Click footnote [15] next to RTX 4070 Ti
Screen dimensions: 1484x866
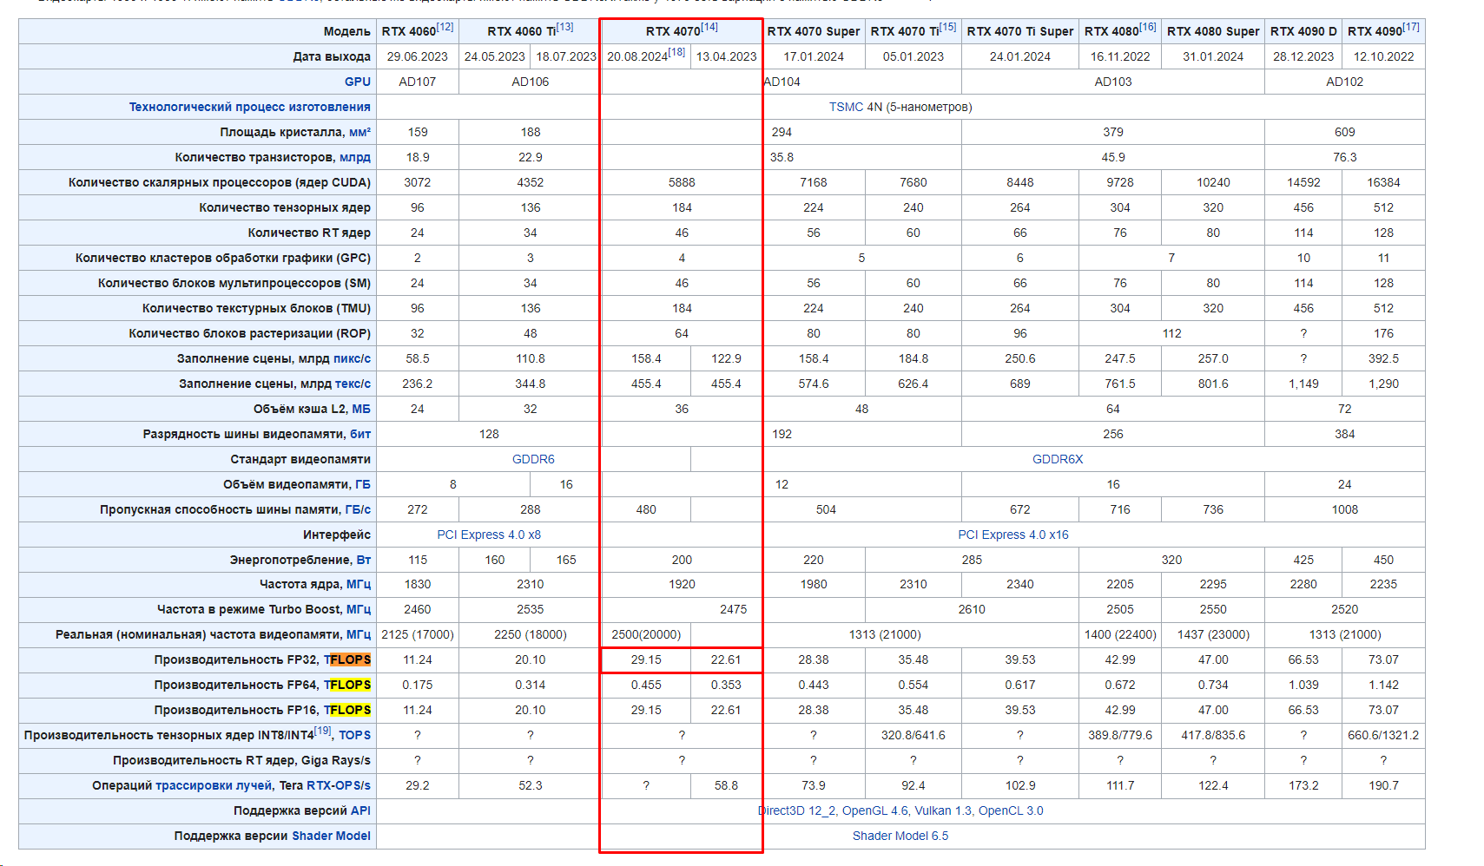click(x=948, y=27)
